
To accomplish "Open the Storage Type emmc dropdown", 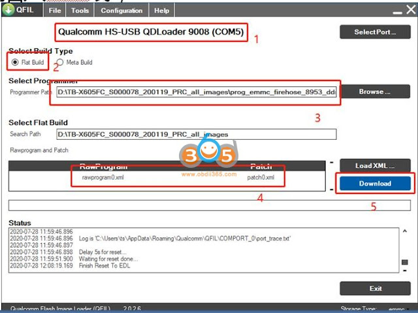I will (399, 309).
